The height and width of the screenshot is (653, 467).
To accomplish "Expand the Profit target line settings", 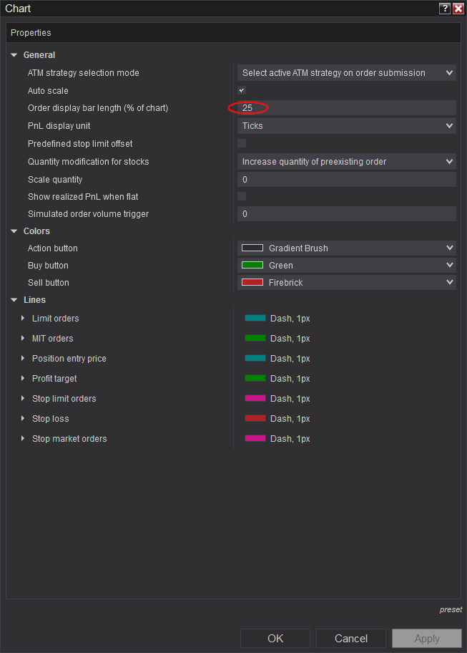I will point(23,379).
